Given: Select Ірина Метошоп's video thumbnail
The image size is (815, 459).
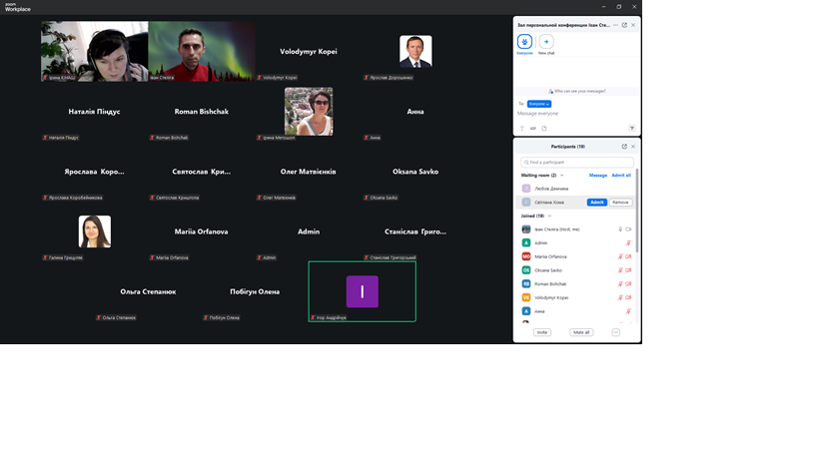Looking at the screenshot, I should point(309,110).
